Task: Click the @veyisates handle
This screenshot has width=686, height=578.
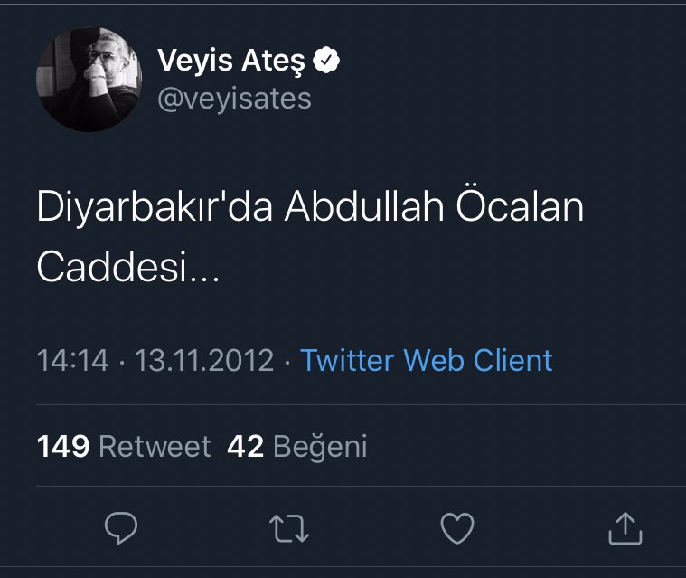Action: click(234, 98)
